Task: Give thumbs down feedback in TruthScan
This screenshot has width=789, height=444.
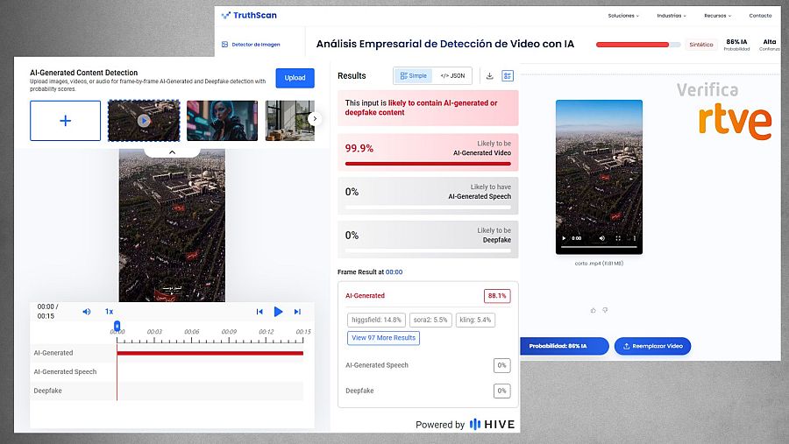Action: pos(605,310)
